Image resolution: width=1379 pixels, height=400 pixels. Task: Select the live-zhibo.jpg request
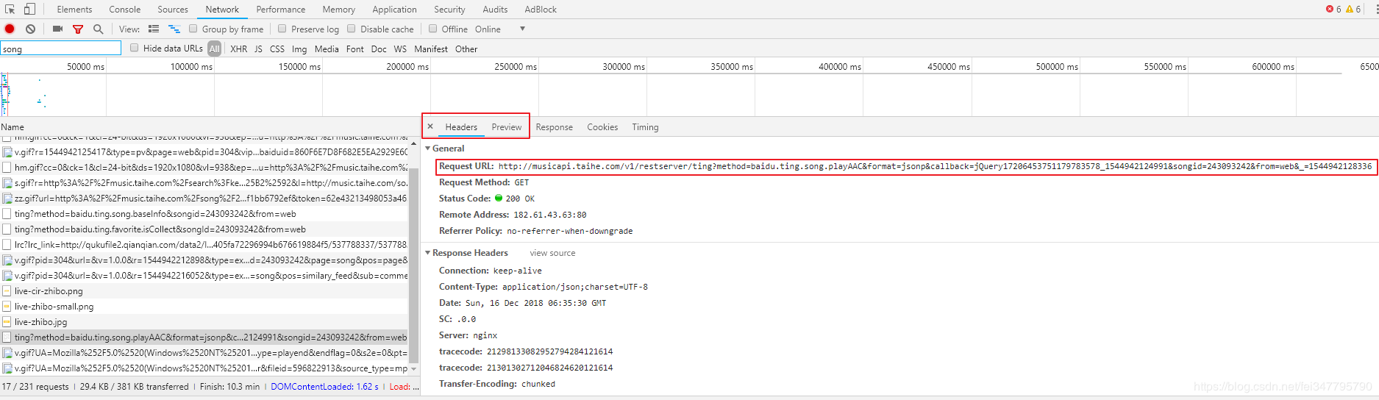[x=204, y=321]
